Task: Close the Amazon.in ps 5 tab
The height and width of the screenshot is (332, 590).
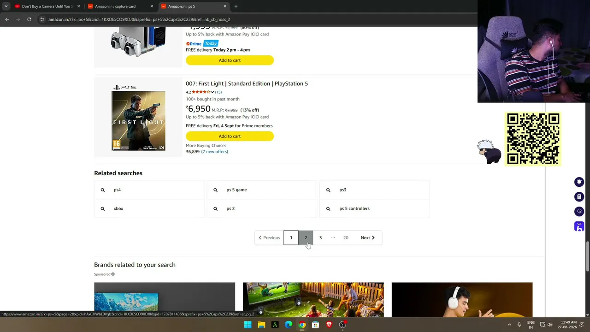Action: point(225,6)
